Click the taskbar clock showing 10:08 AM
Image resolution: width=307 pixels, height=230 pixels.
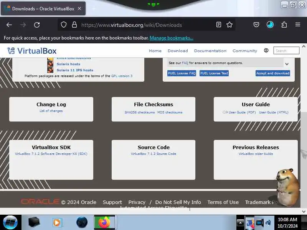(x=287, y=223)
